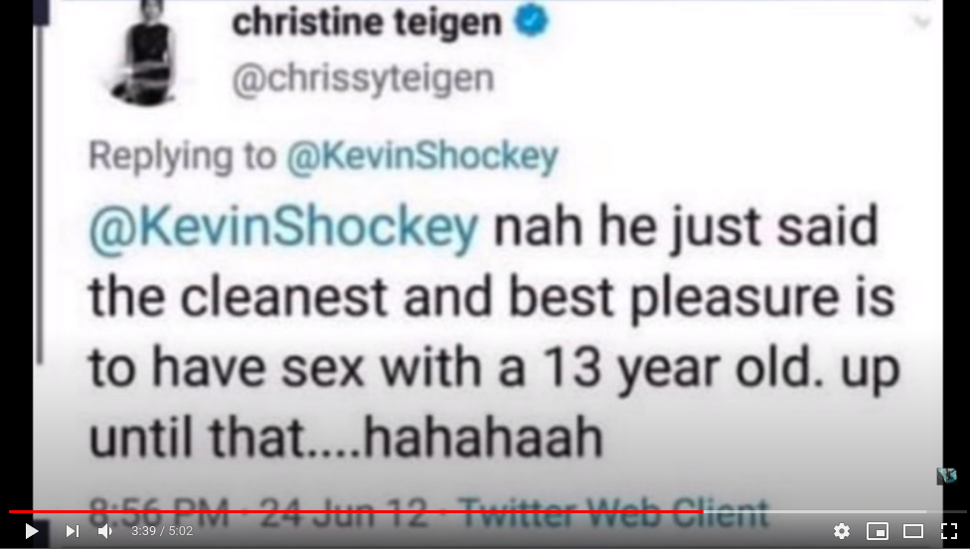The width and height of the screenshot is (970, 549).
Task: Open the Twitter Web Client link
Action: pos(613,512)
